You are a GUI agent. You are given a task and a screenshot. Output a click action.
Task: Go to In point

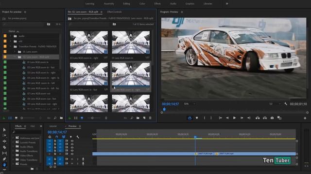coord(220,118)
